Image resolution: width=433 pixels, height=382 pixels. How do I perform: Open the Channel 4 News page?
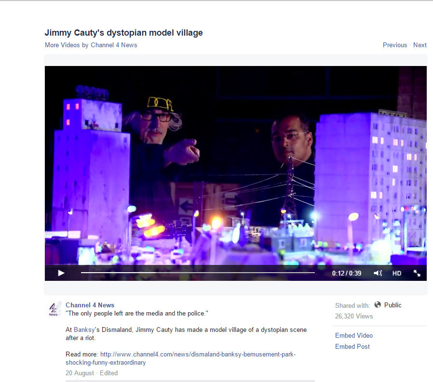pos(90,305)
